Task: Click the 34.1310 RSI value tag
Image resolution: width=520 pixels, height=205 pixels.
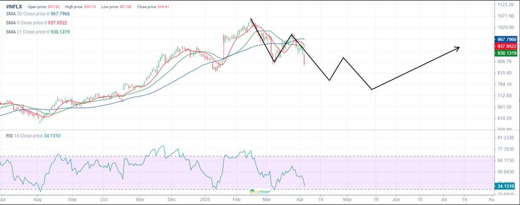Action: 505,186
